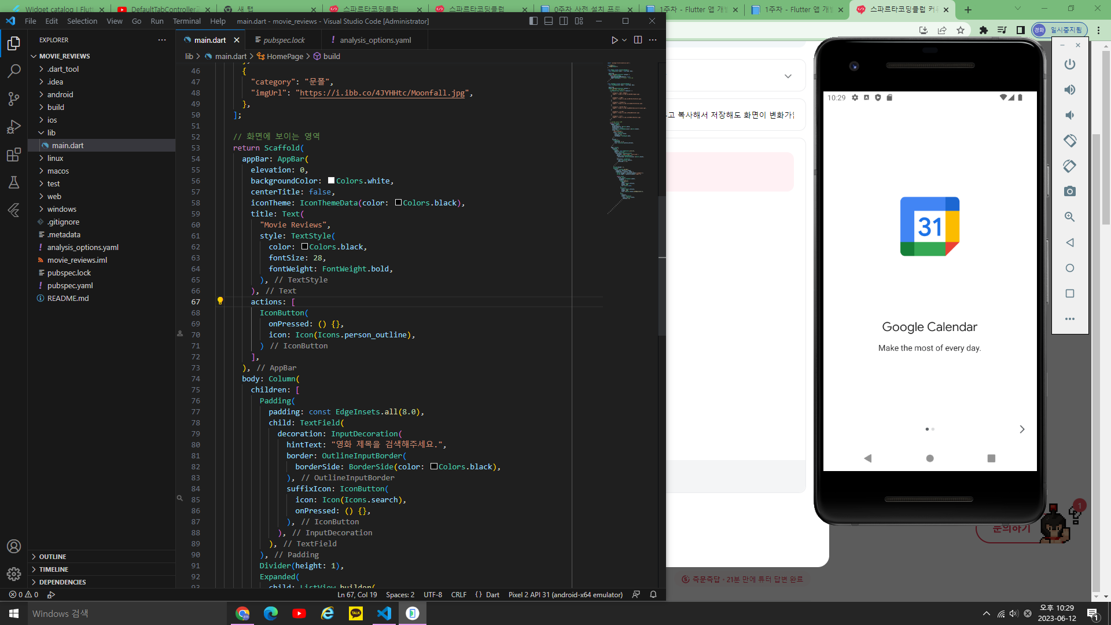Image resolution: width=1111 pixels, height=625 pixels.
Task: Open the Manage gear menu
Action: (x=14, y=573)
